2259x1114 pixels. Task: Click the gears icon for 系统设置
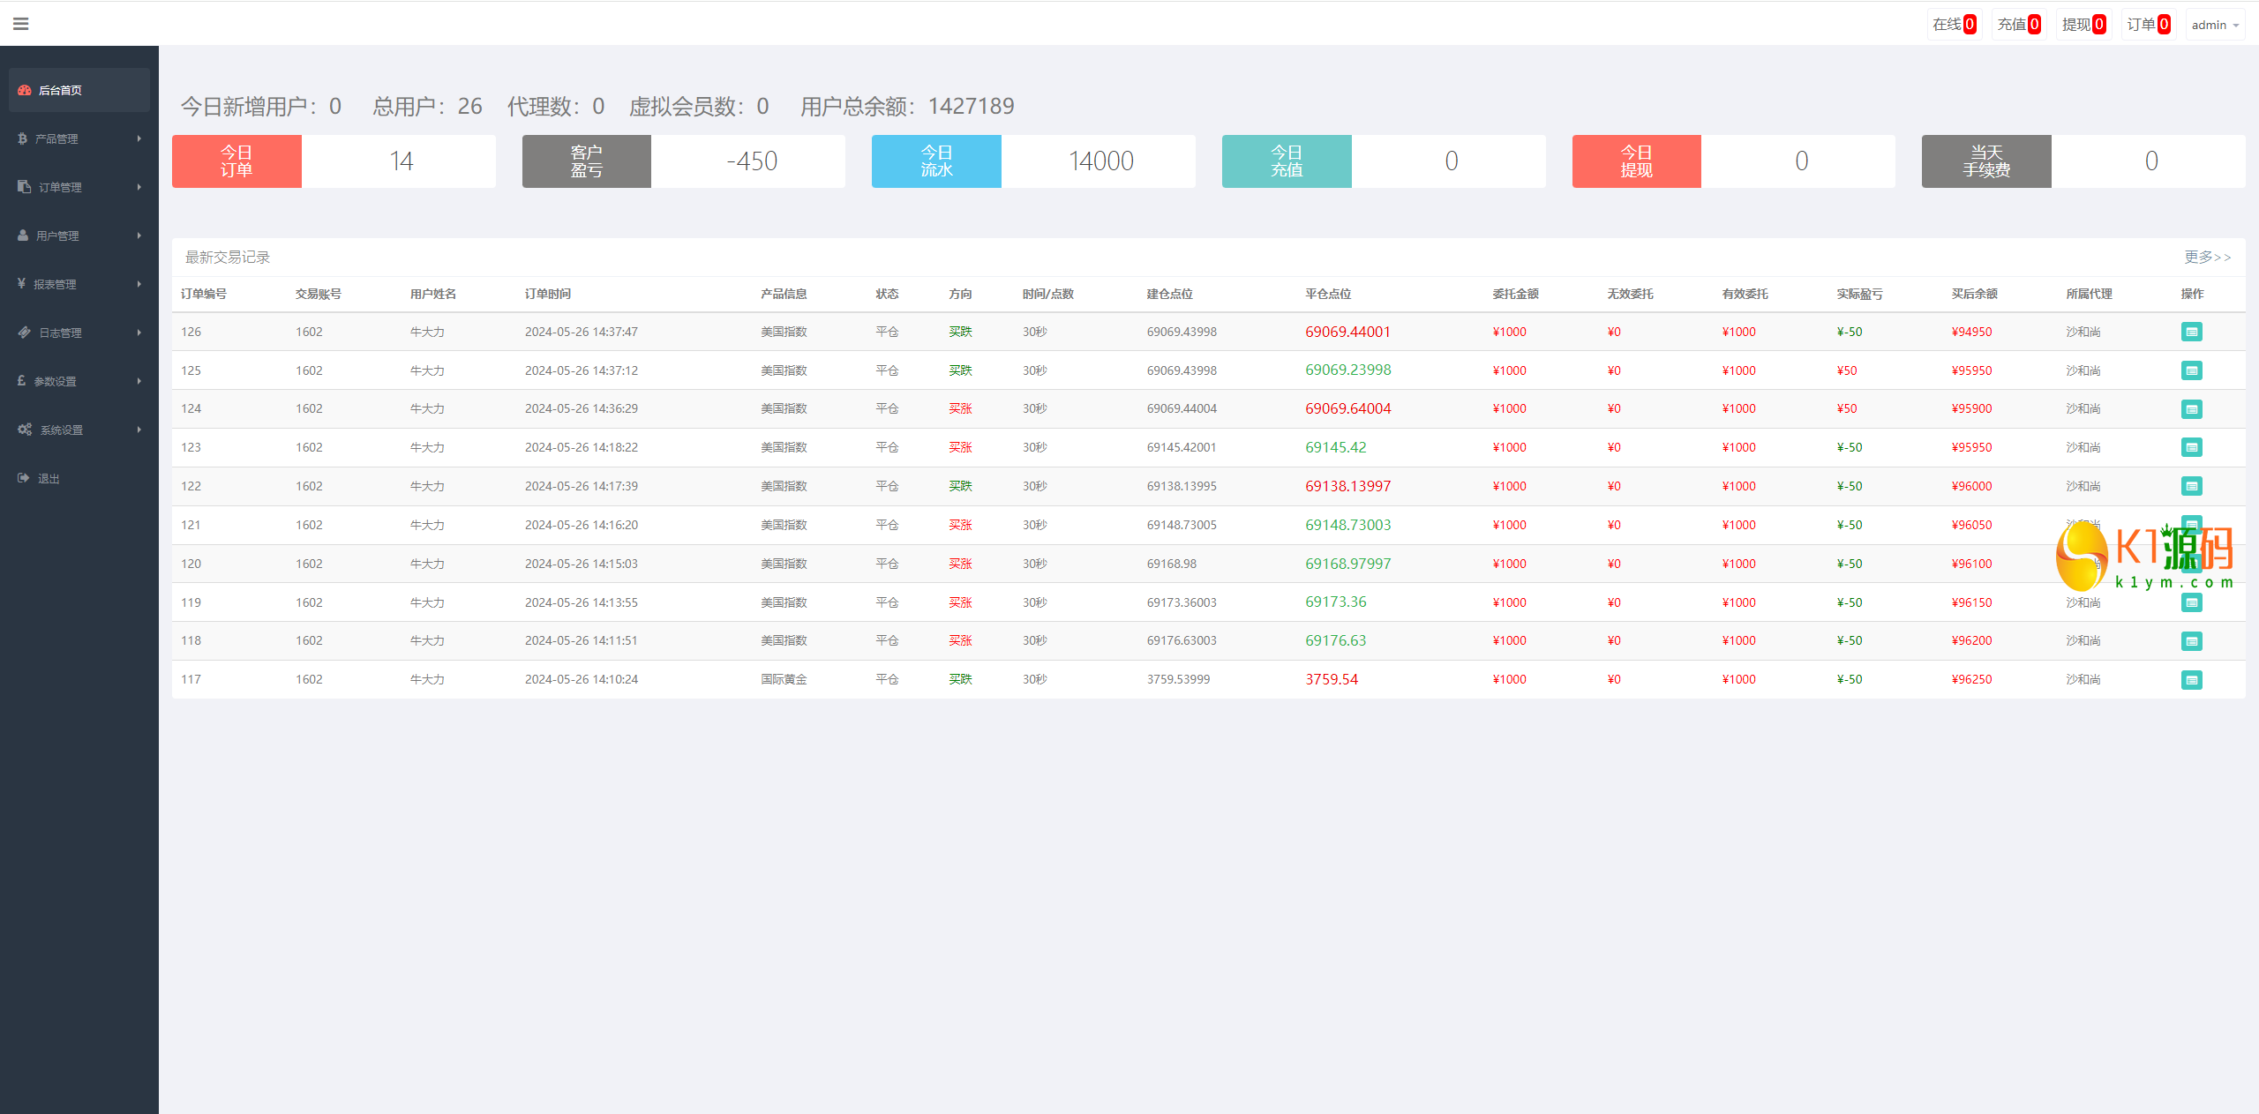25,430
